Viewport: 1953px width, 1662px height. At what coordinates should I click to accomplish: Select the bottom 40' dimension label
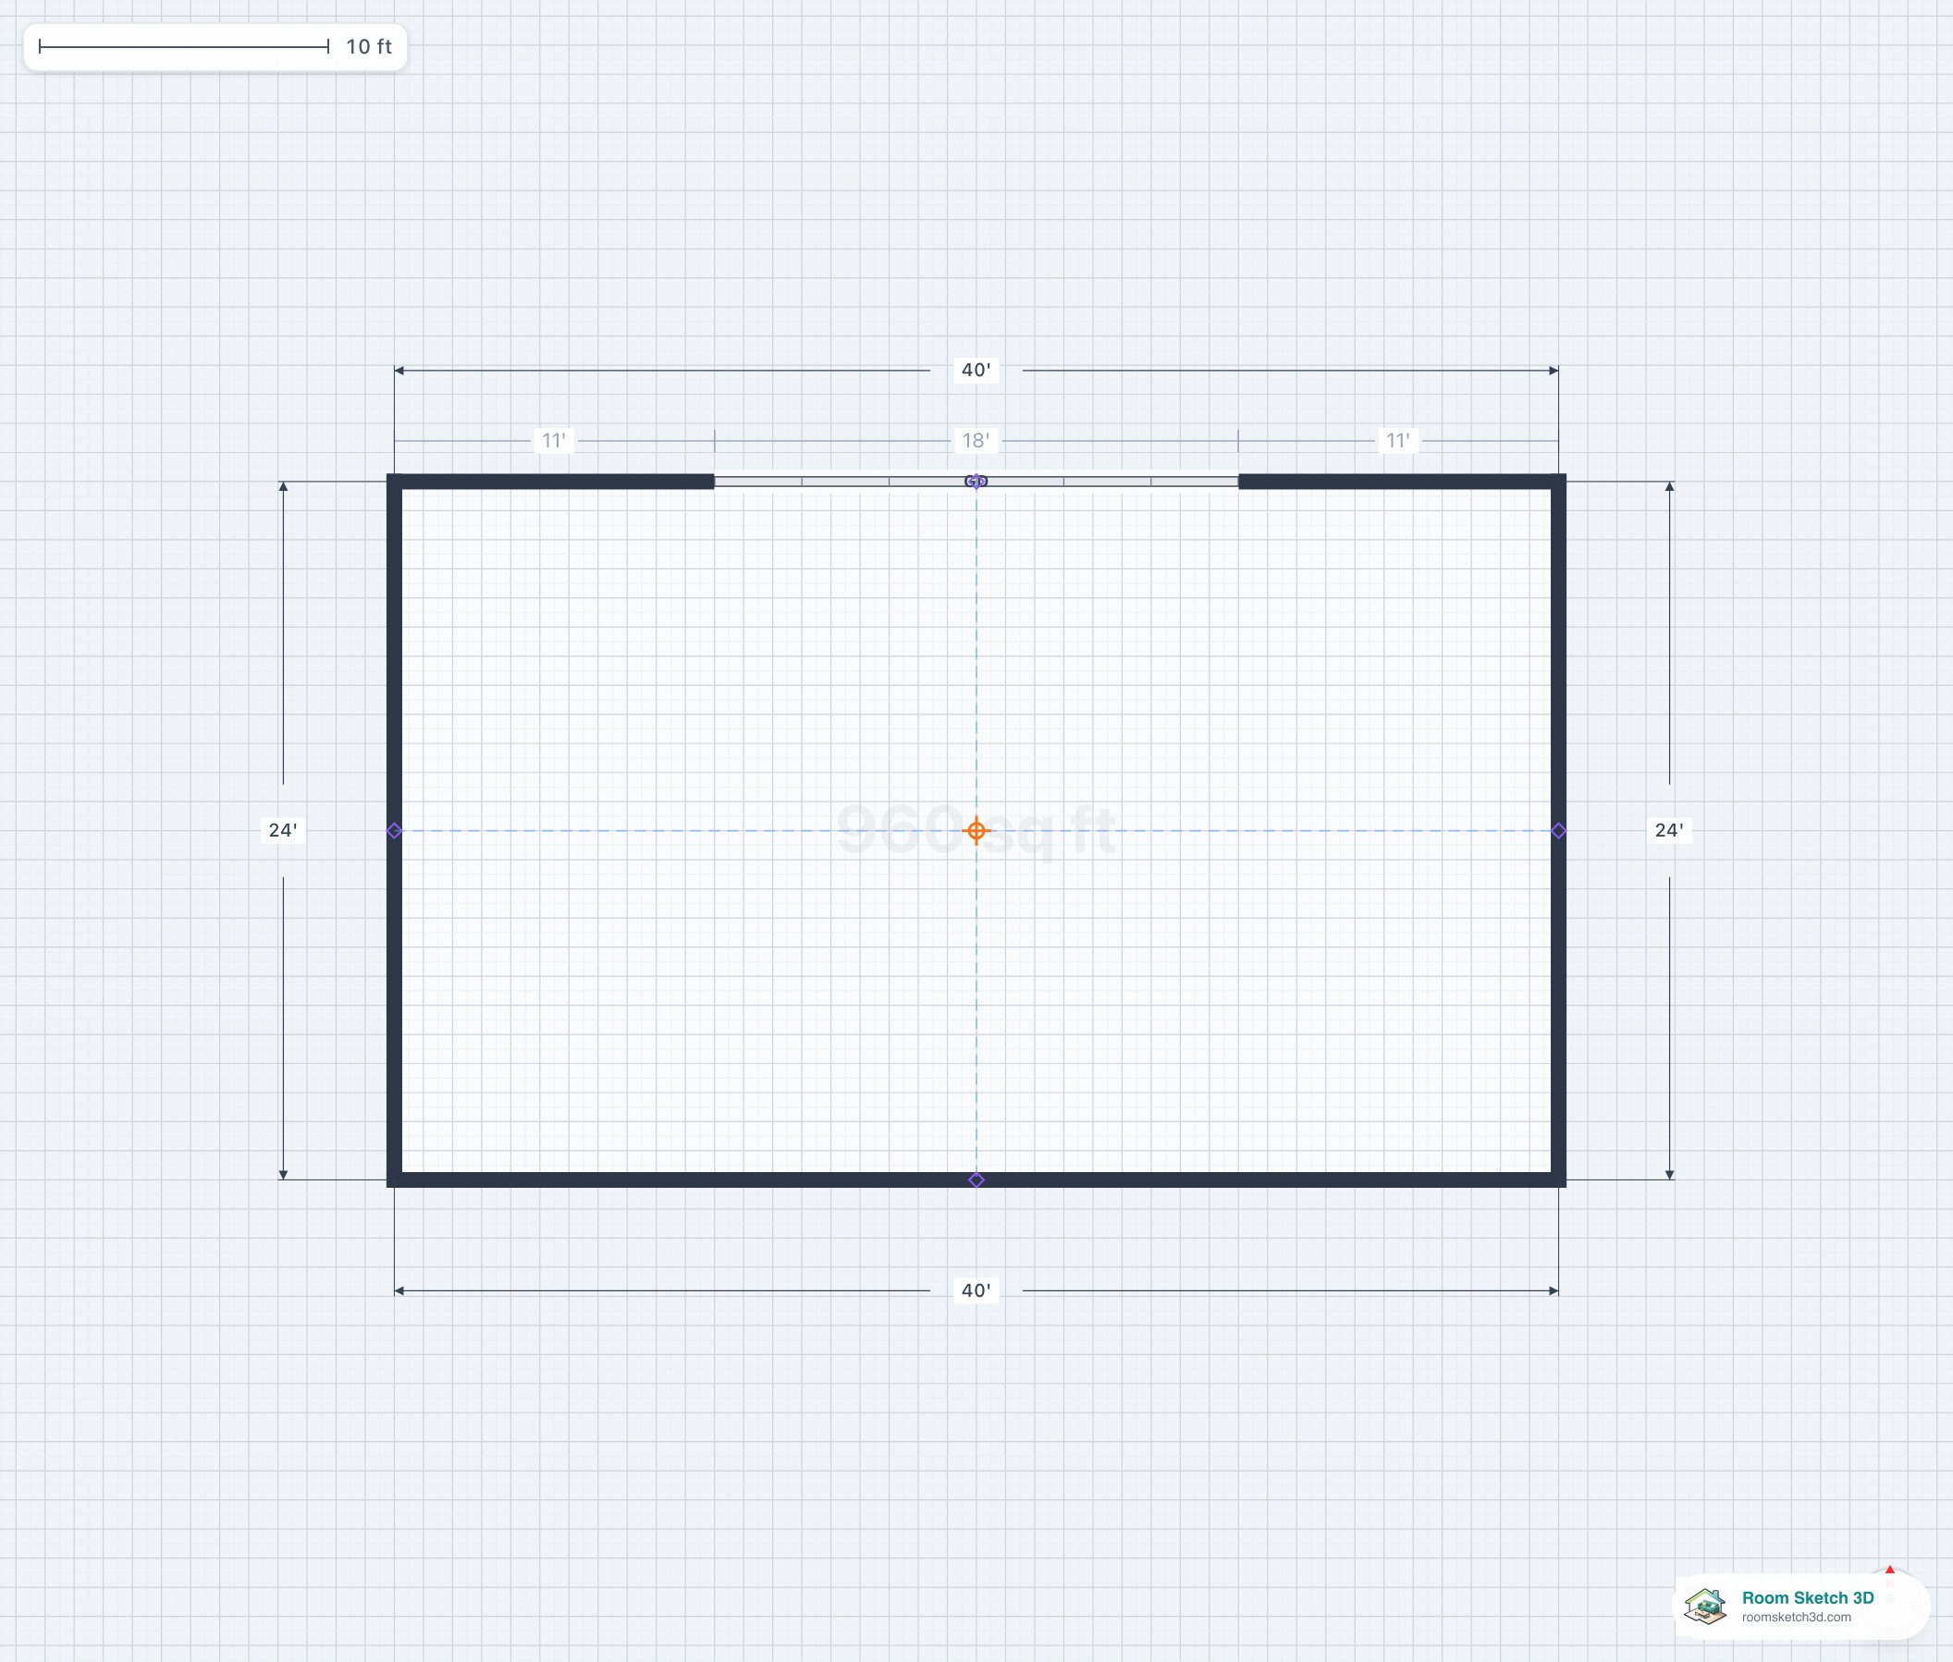[x=976, y=1289]
